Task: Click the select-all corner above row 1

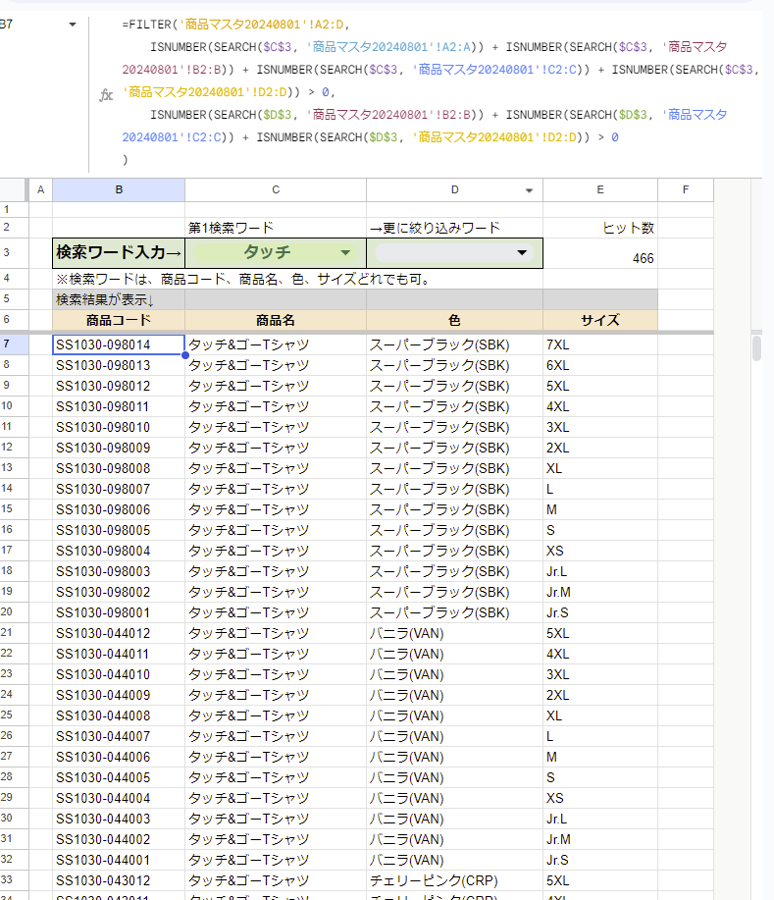Action: (14, 190)
